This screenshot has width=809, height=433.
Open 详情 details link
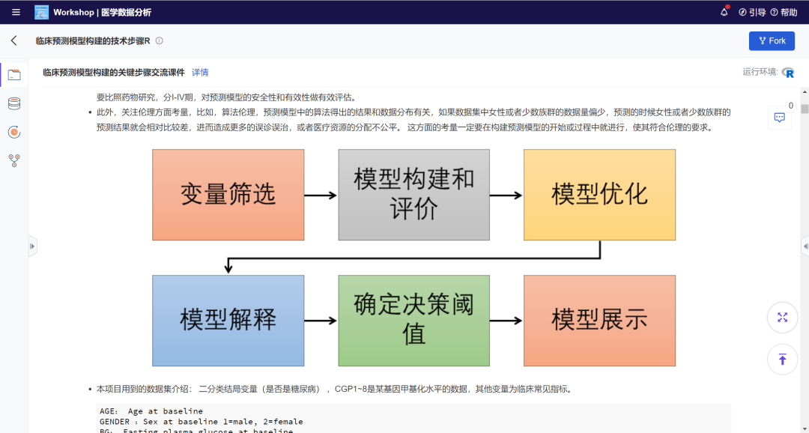[200, 73]
